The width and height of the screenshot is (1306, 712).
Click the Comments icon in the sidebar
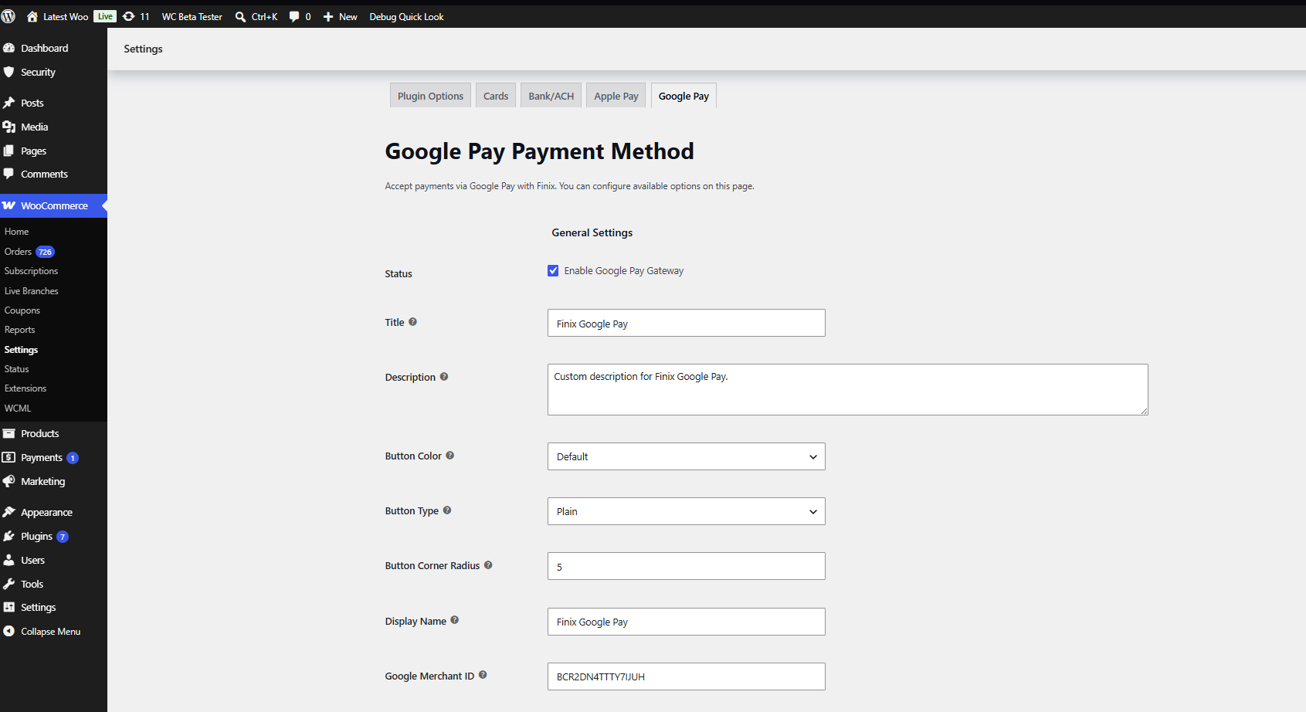[x=9, y=174]
